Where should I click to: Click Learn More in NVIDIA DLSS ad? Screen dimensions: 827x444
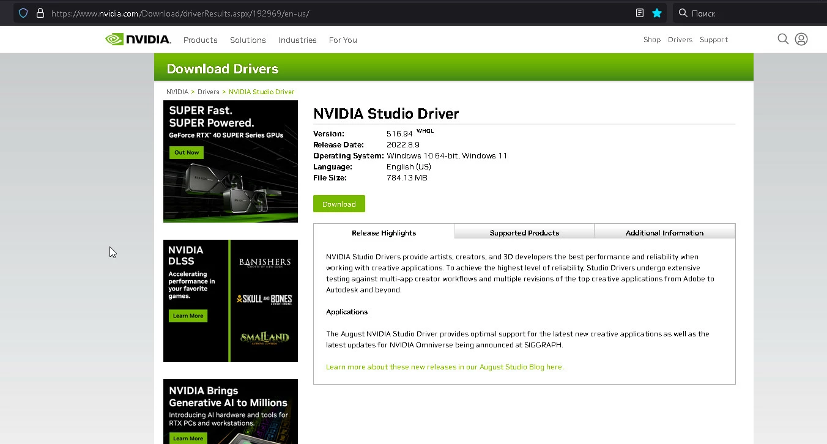coord(188,316)
